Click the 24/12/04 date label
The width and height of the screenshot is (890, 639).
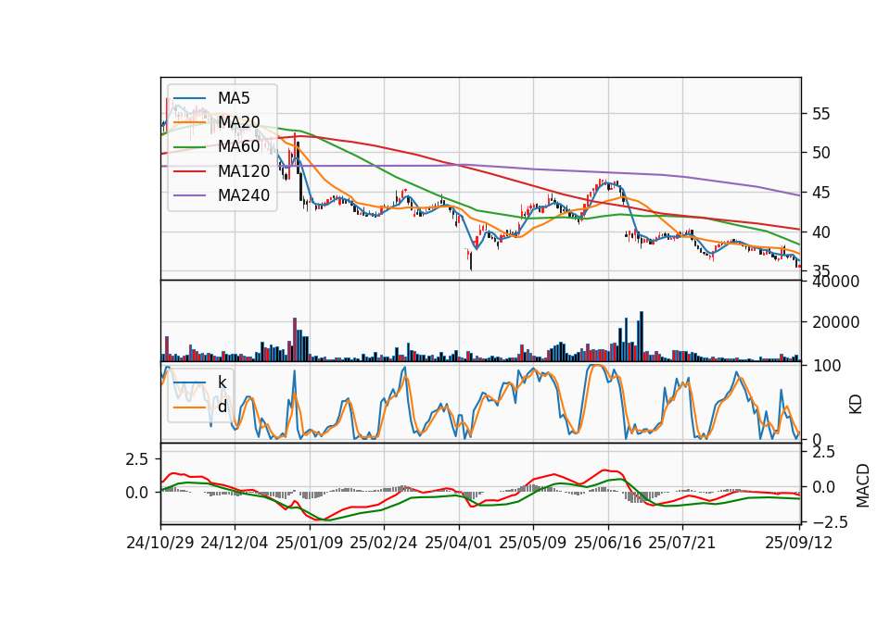click(235, 543)
